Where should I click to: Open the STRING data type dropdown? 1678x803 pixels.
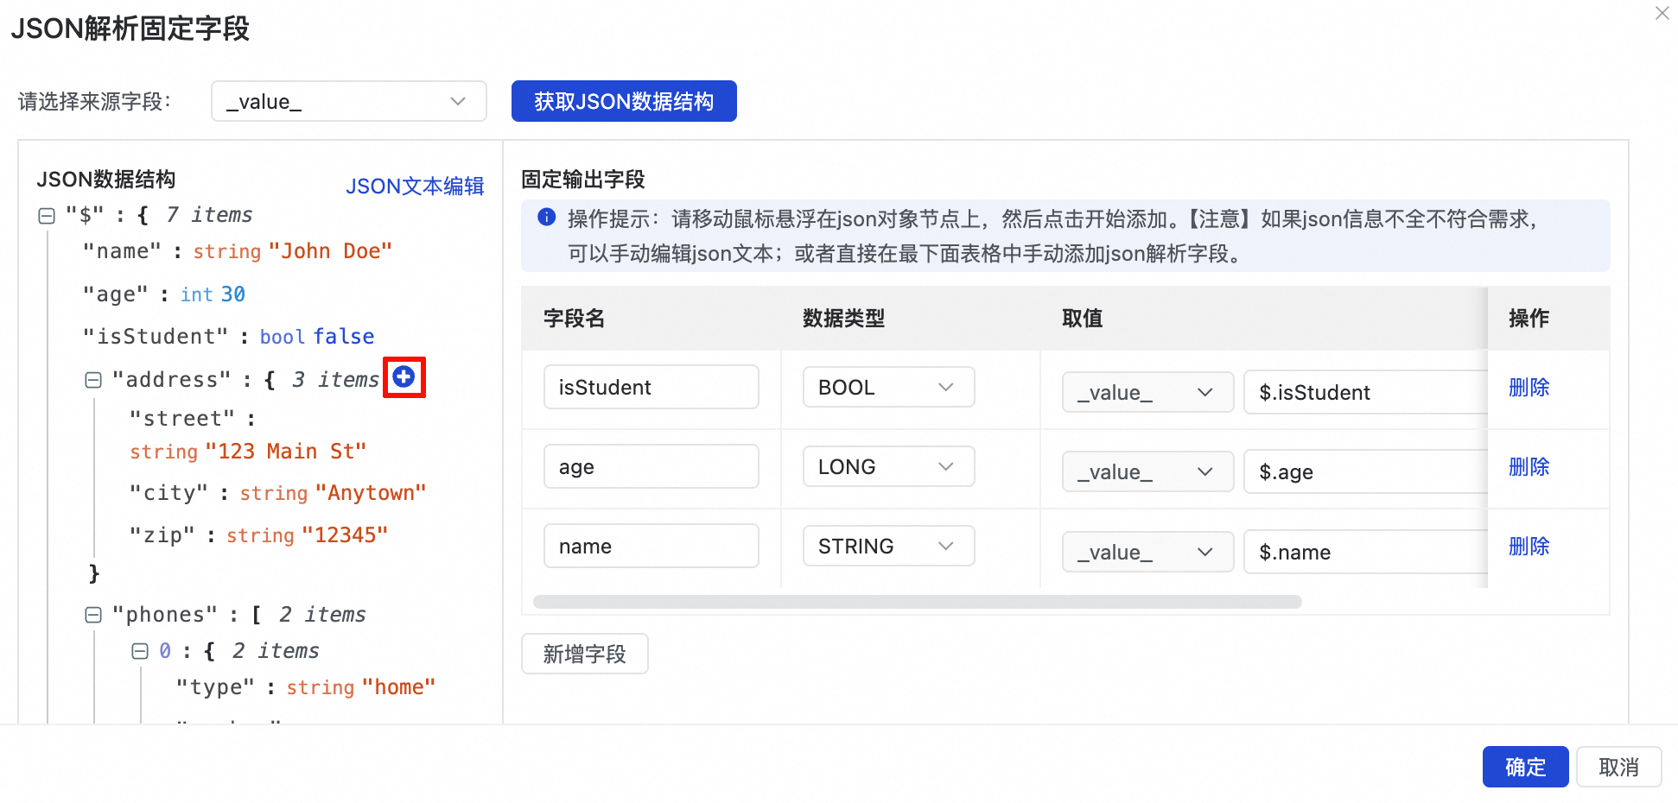coord(887,547)
